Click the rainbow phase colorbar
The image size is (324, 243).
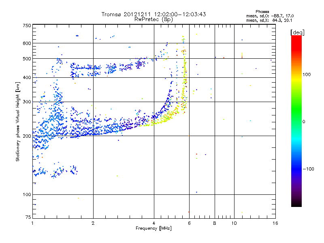pyautogui.click(x=296, y=121)
